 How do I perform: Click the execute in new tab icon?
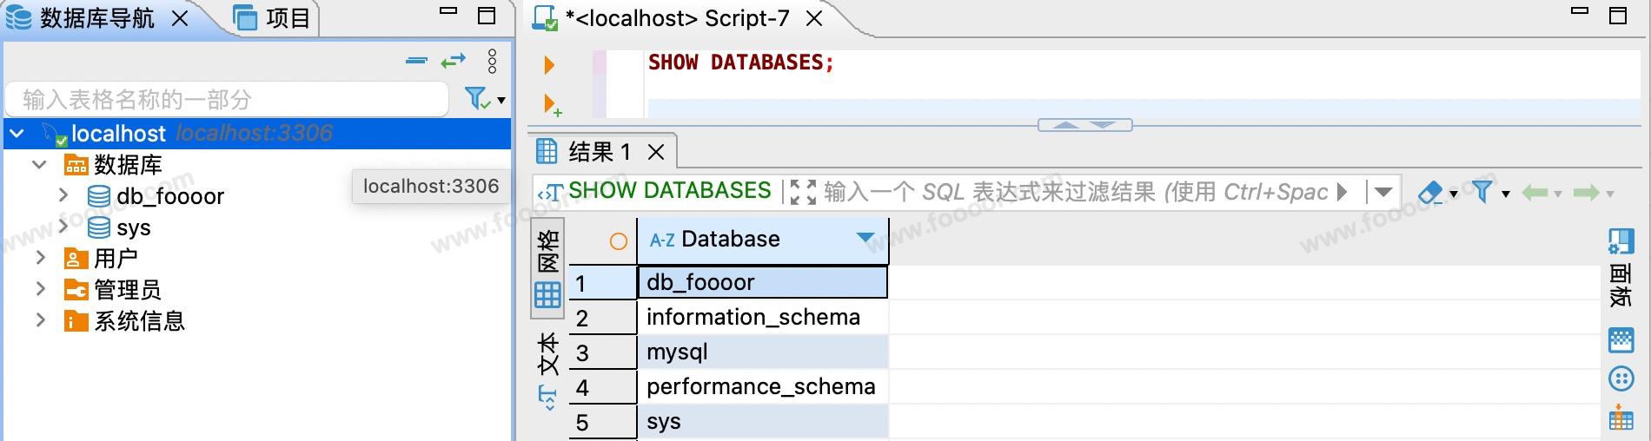pos(551,105)
